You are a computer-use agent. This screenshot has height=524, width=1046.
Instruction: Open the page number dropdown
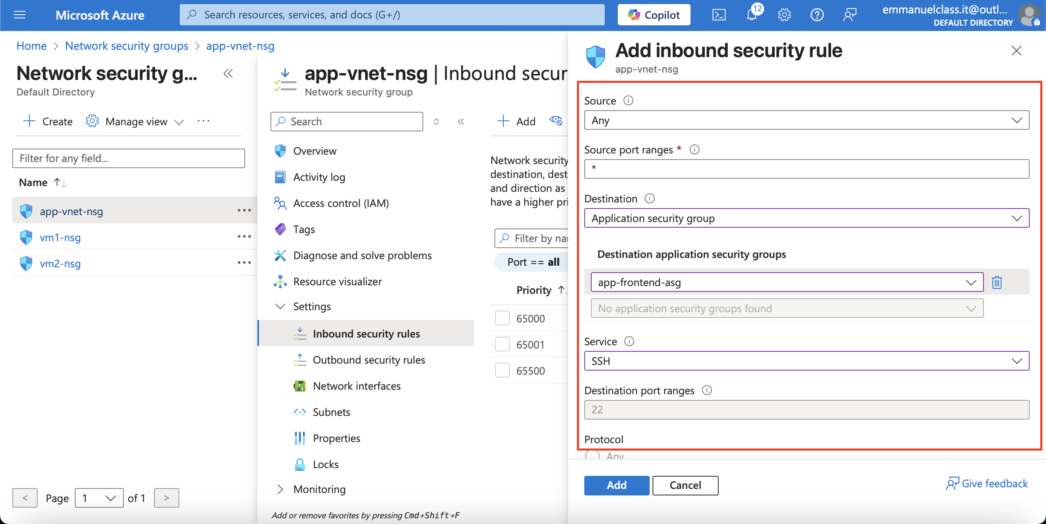pos(99,498)
